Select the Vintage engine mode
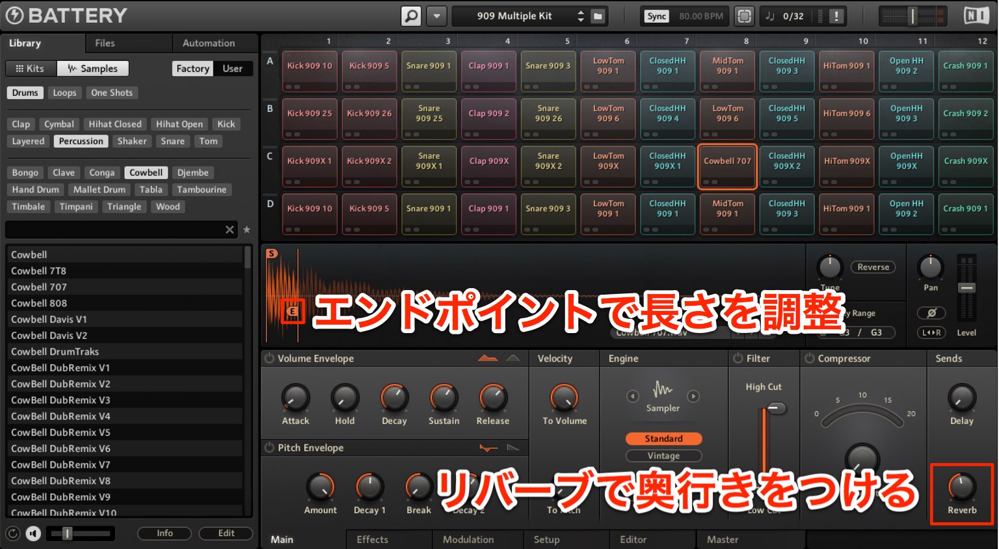This screenshot has width=999, height=549. click(x=663, y=456)
